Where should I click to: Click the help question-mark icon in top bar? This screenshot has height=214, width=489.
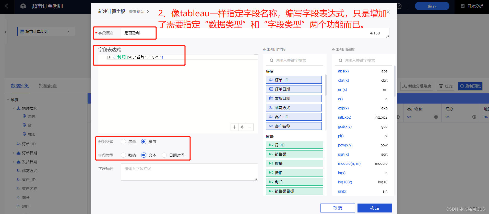[x=399, y=6]
